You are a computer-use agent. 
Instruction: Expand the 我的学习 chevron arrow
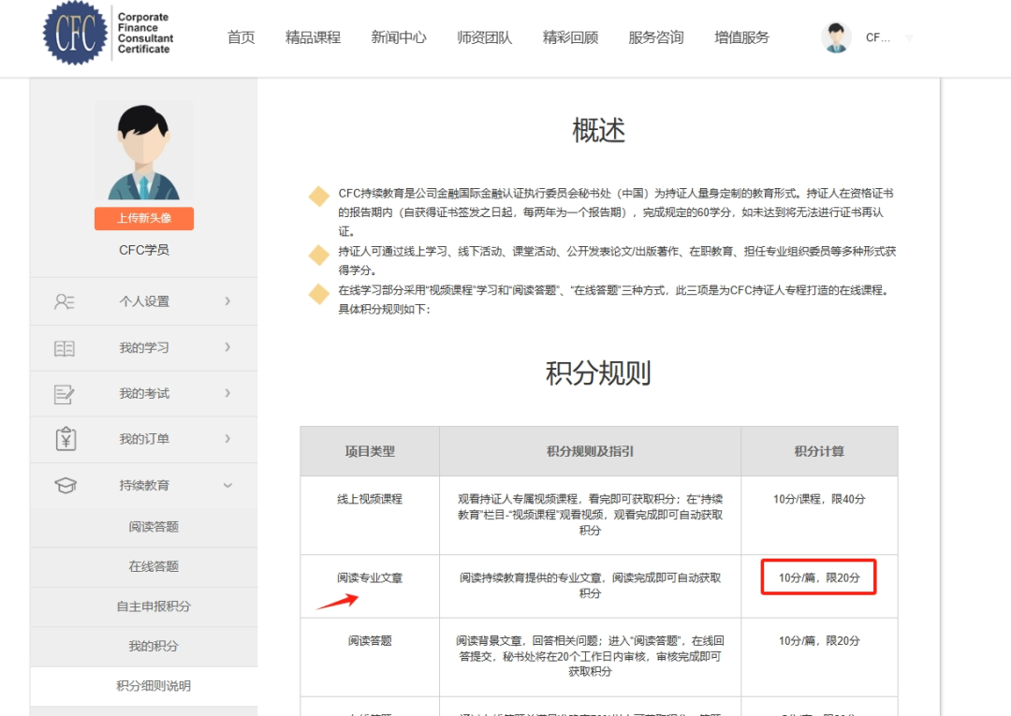point(227,347)
